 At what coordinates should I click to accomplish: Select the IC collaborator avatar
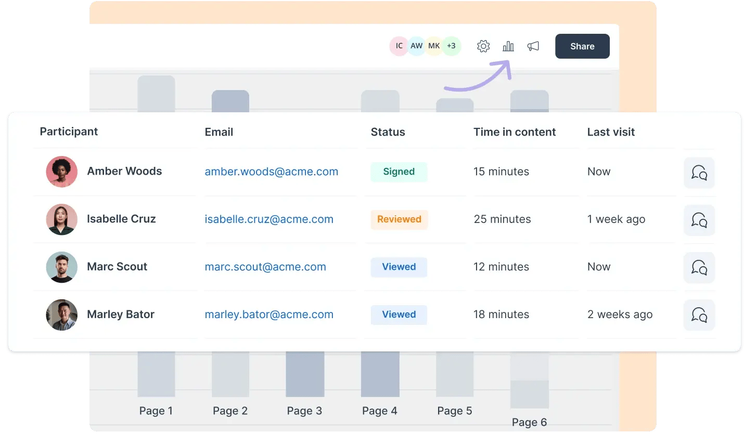[x=399, y=46]
